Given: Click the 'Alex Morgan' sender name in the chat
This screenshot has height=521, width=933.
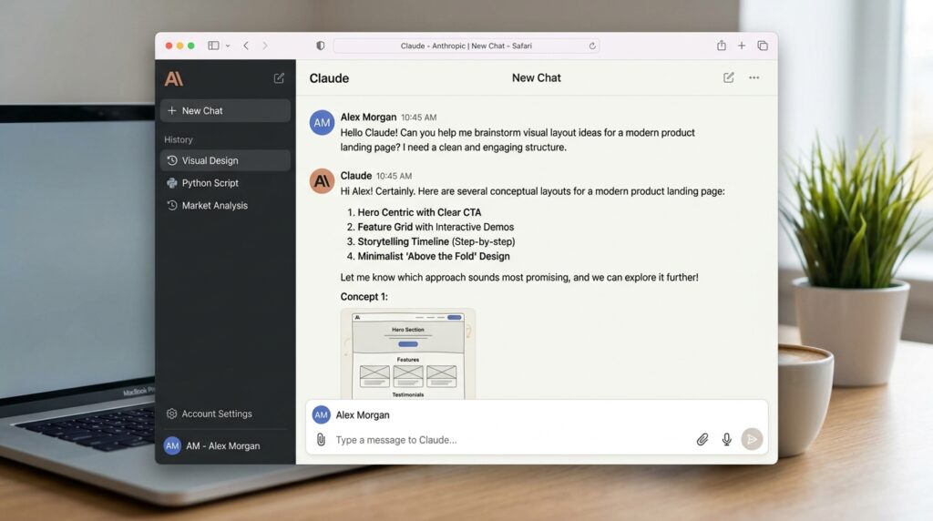Looking at the screenshot, I should click(368, 117).
